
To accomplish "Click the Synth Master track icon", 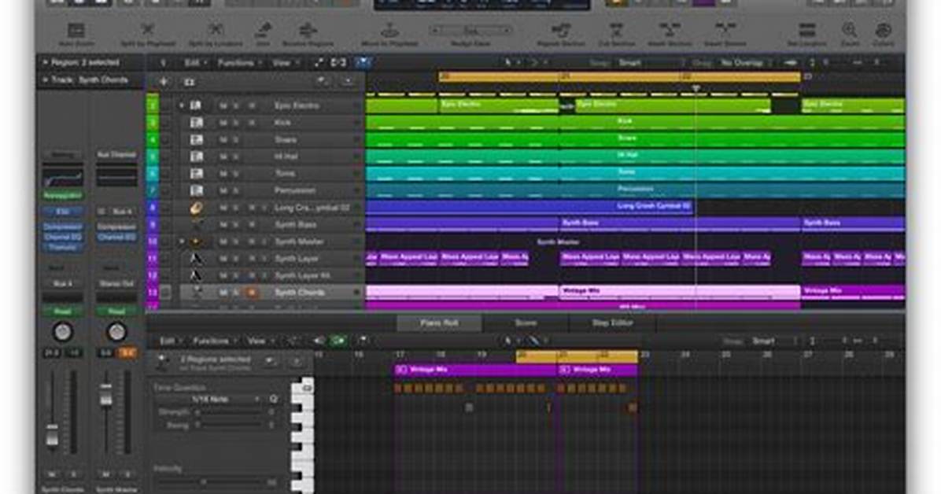I will pos(196,242).
